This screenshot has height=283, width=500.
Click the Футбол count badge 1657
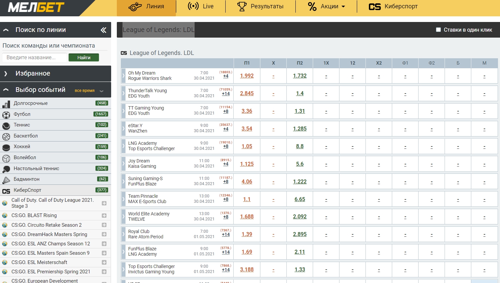click(101, 114)
